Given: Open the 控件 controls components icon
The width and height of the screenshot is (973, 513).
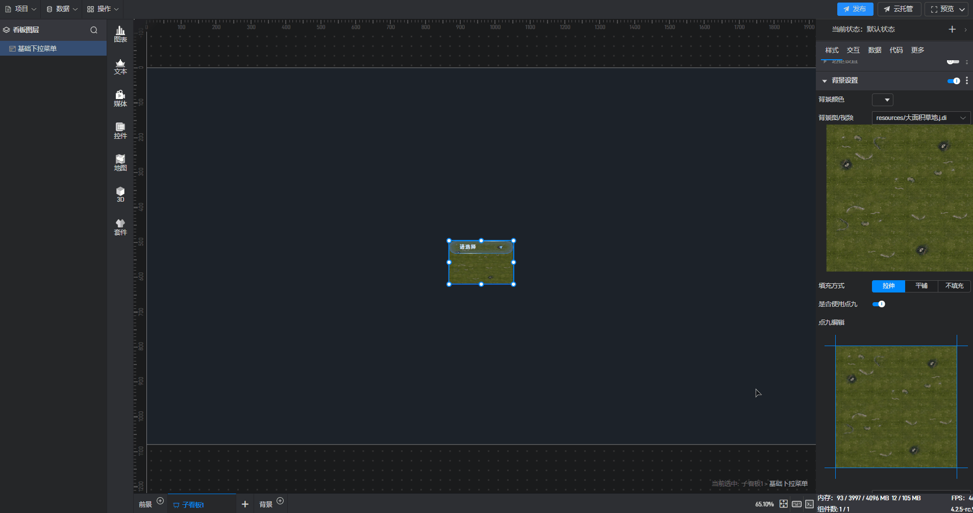Looking at the screenshot, I should pos(120,131).
